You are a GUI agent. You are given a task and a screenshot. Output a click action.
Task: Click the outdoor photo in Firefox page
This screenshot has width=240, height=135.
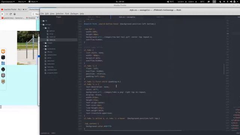coord(28,48)
